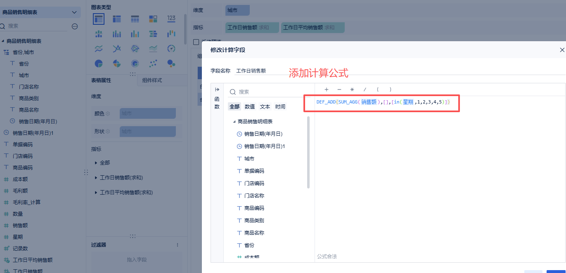
Task: Select the gauge dashboard chart icon
Action: 171,49
